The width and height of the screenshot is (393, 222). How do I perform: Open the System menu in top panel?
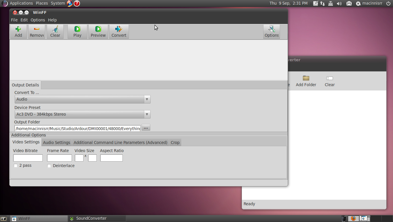click(x=58, y=3)
